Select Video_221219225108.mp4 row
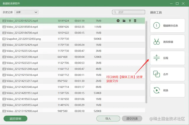This screenshot has width=189, height=125. click(72, 57)
